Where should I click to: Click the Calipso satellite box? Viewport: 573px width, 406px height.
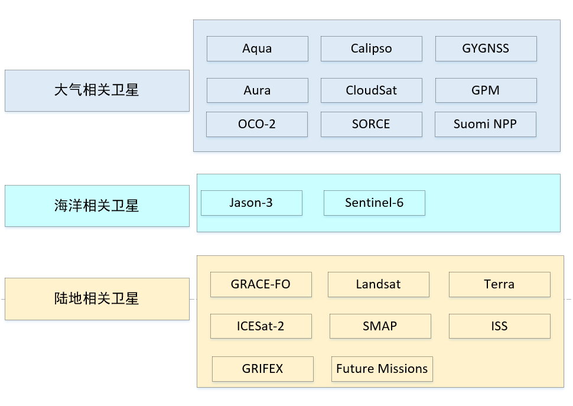point(372,48)
